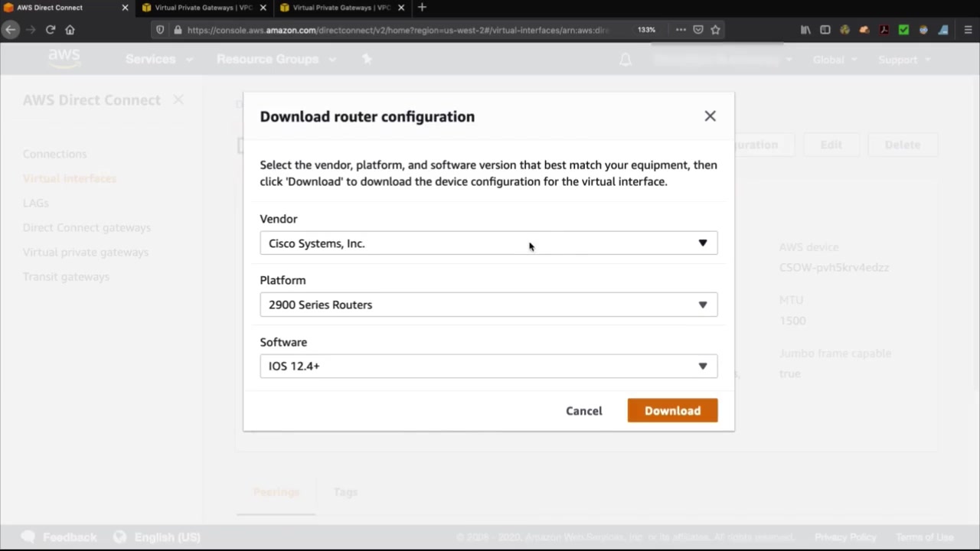Viewport: 980px width, 551px height.
Task: Open the Software dropdown showing IOS 12.4+
Action: [488, 366]
